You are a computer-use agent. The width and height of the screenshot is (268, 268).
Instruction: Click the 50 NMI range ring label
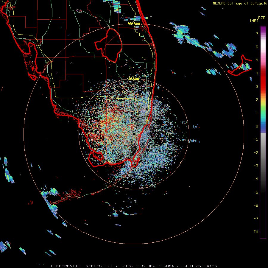point(134,79)
